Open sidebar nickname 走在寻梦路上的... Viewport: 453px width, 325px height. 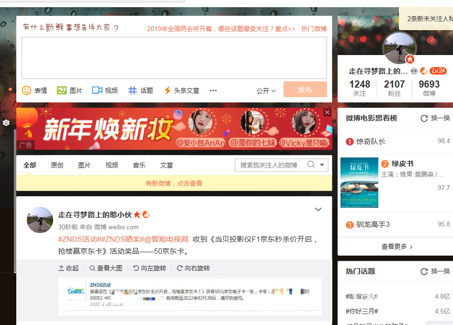pyautogui.click(x=378, y=71)
